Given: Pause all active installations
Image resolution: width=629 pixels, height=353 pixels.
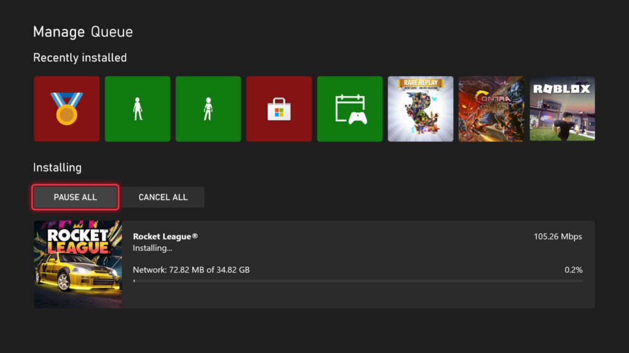Looking at the screenshot, I should [x=75, y=197].
